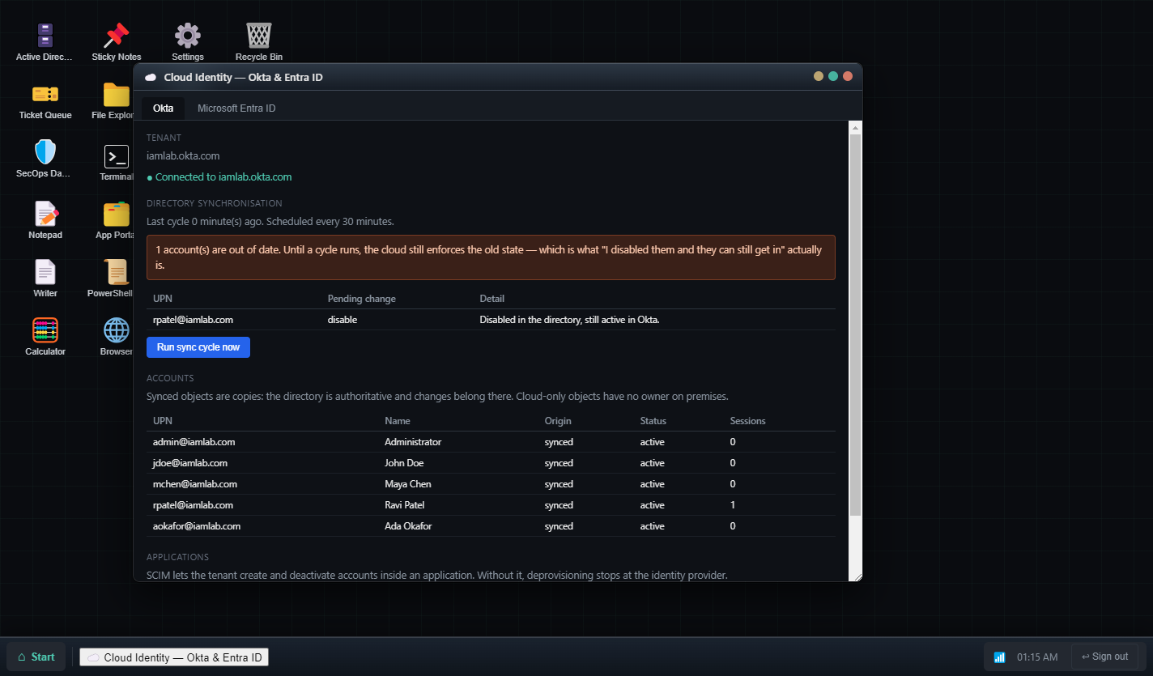This screenshot has height=676, width=1153.
Task: Select admin@iamlab.com account row
Action: [491, 442]
